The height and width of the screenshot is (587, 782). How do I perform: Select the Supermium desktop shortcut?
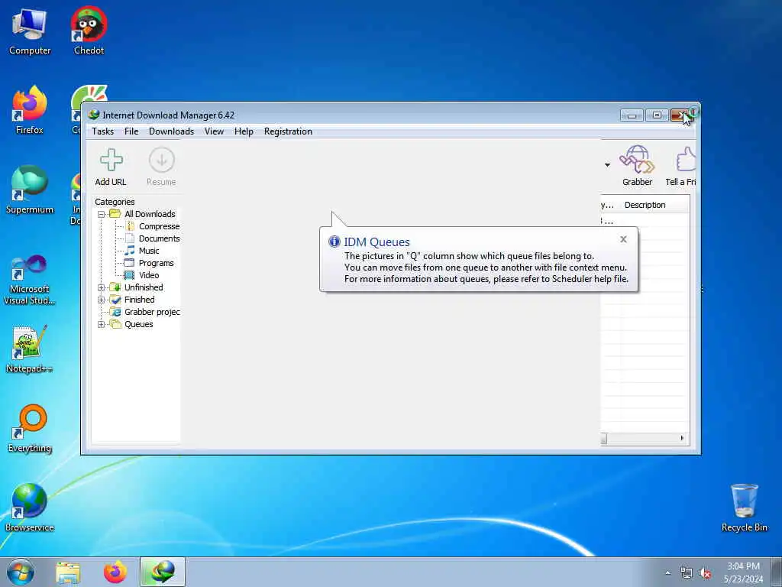(30, 190)
